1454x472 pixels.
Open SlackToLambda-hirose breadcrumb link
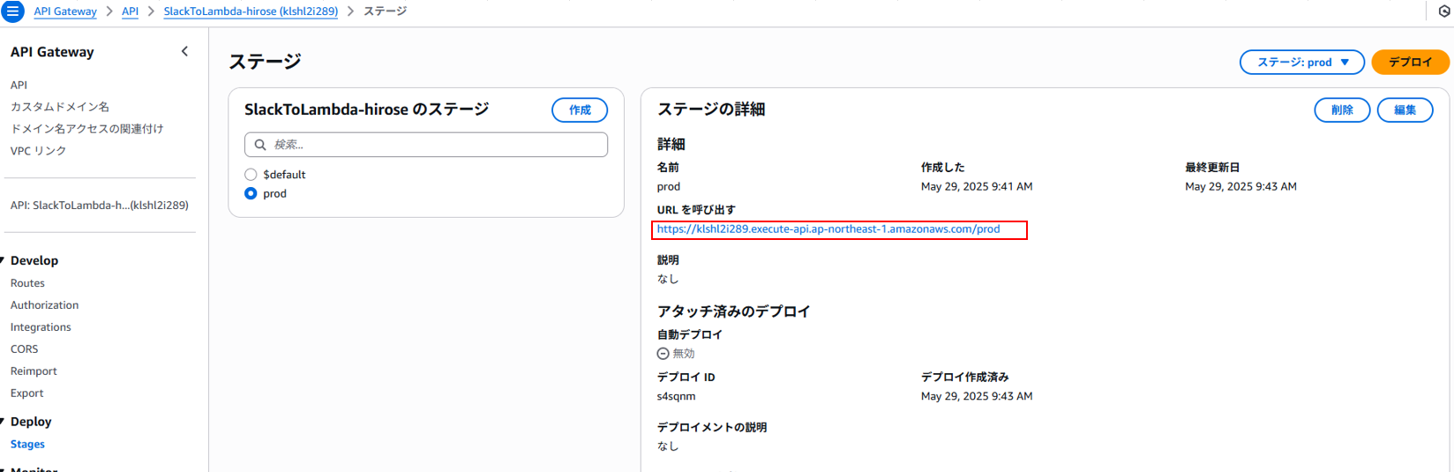pos(251,11)
